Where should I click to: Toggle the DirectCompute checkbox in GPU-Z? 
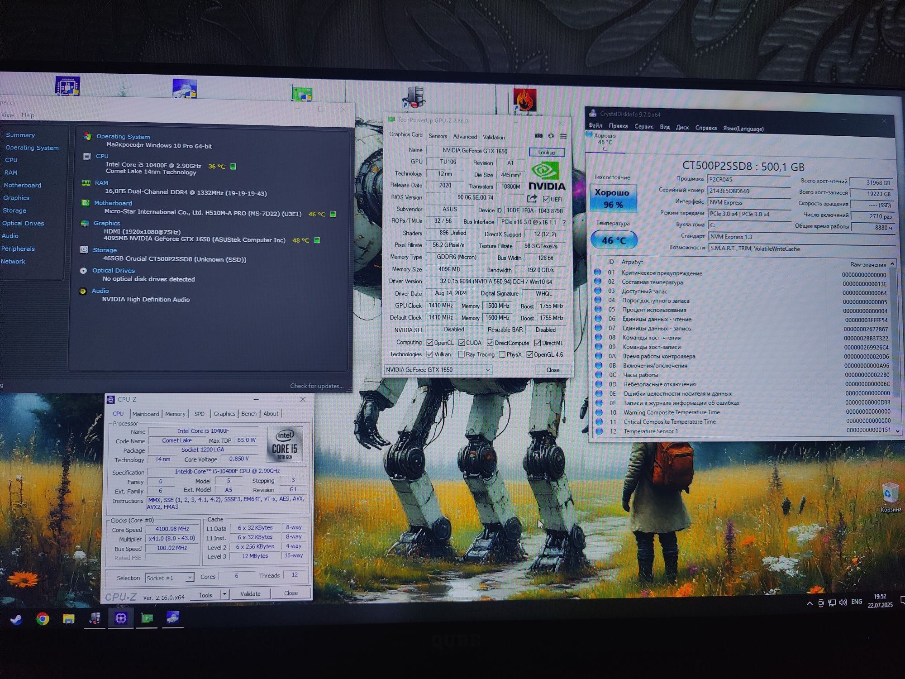point(490,343)
